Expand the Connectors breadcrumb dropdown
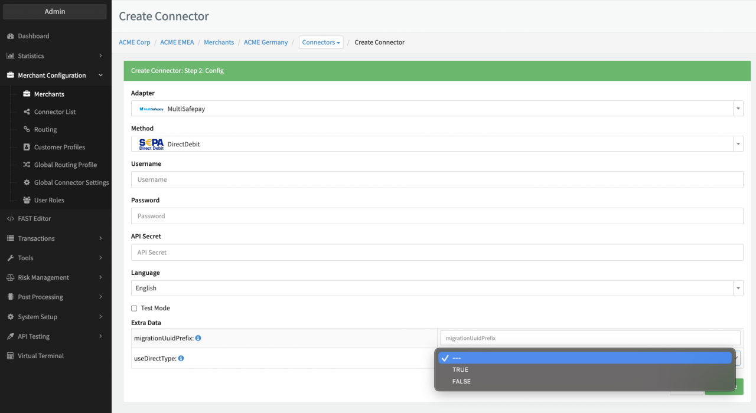 pyautogui.click(x=321, y=42)
